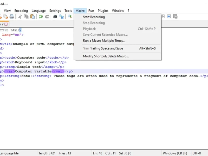The image size is (208, 156).
Task: Click the green Undo arrow icon
Action: coord(41,17)
